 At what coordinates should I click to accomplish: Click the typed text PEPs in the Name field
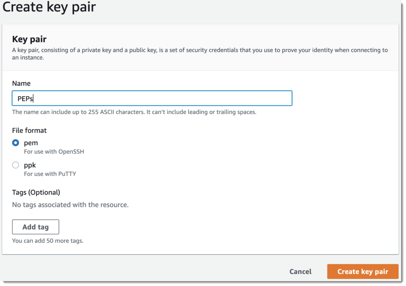(25, 99)
